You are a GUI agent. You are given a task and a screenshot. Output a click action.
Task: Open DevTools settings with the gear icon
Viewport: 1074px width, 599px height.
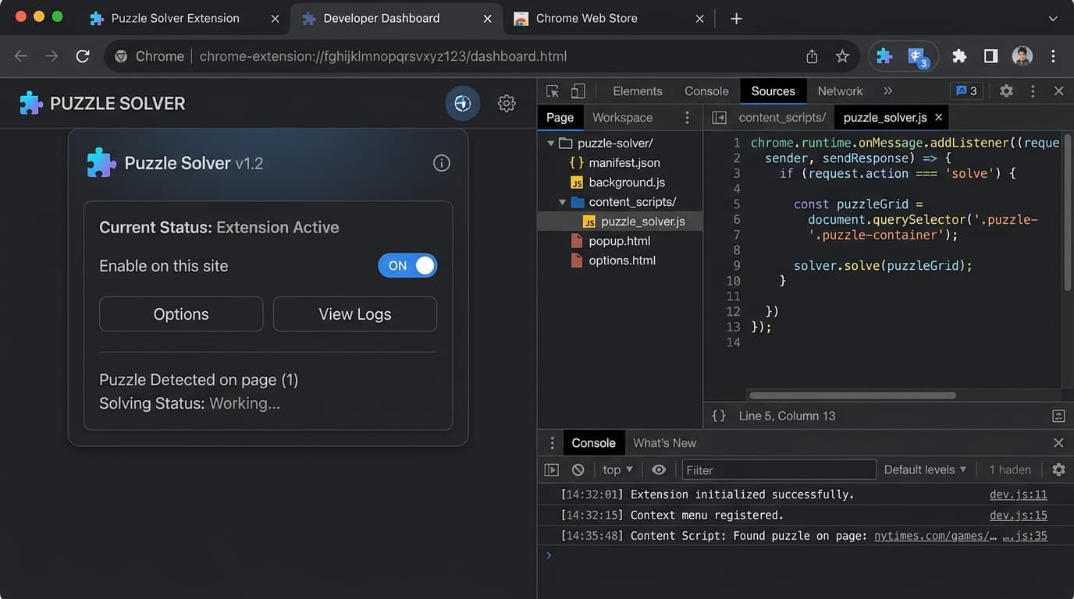point(1006,90)
